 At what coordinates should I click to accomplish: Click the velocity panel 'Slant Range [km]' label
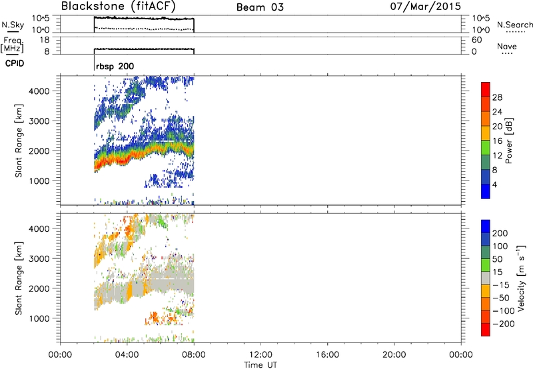pos(19,278)
